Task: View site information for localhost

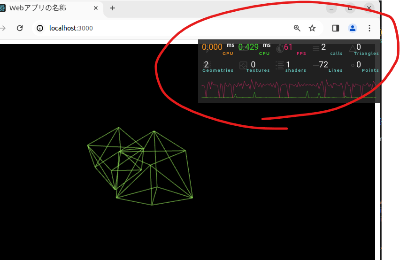Action: [40, 28]
